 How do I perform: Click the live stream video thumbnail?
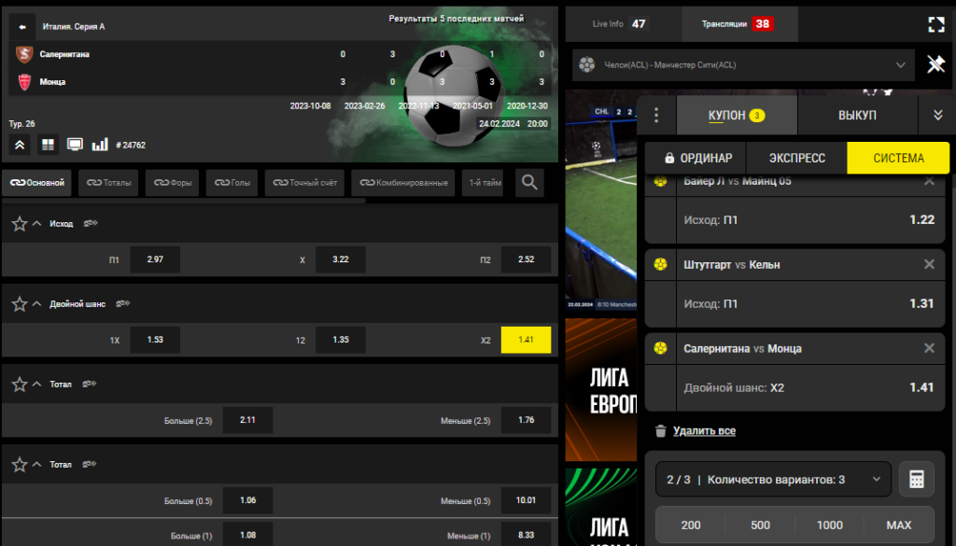pos(600,201)
